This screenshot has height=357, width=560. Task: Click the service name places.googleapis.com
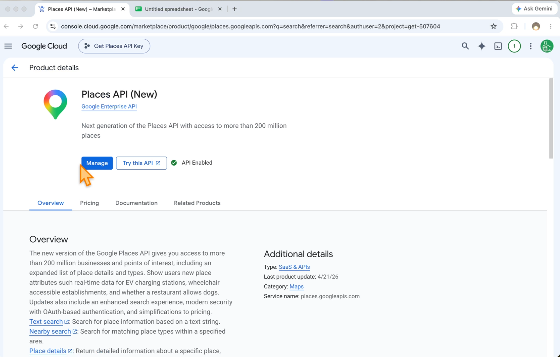pyautogui.click(x=330, y=296)
